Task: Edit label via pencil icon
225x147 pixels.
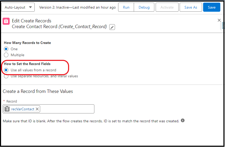Action: pyautogui.click(x=112, y=27)
